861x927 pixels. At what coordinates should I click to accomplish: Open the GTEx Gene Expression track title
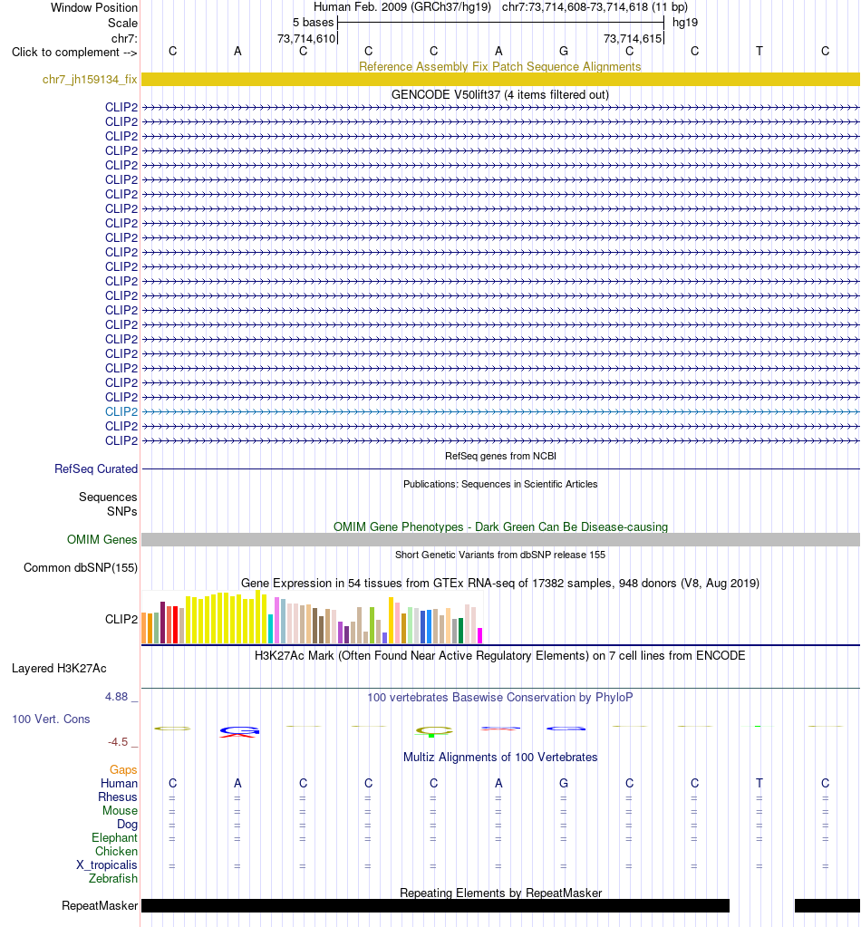coord(500,583)
